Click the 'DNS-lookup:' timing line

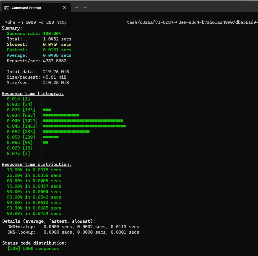coord(73,232)
